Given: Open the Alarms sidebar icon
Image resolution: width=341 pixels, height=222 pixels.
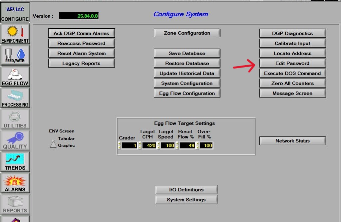Looking at the screenshot, I should tap(15, 183).
